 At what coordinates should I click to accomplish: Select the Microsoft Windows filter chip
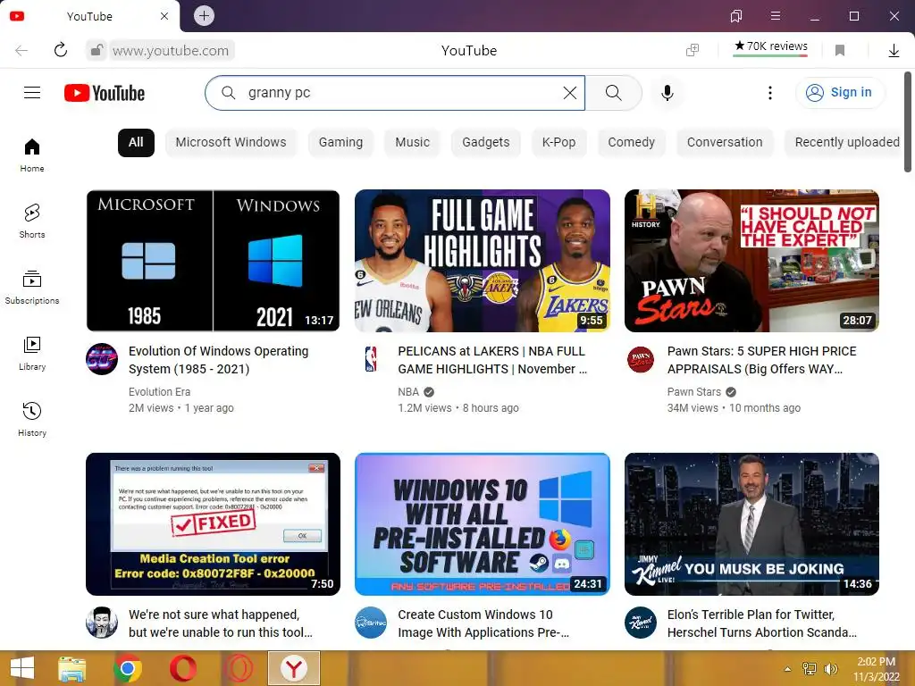(231, 142)
